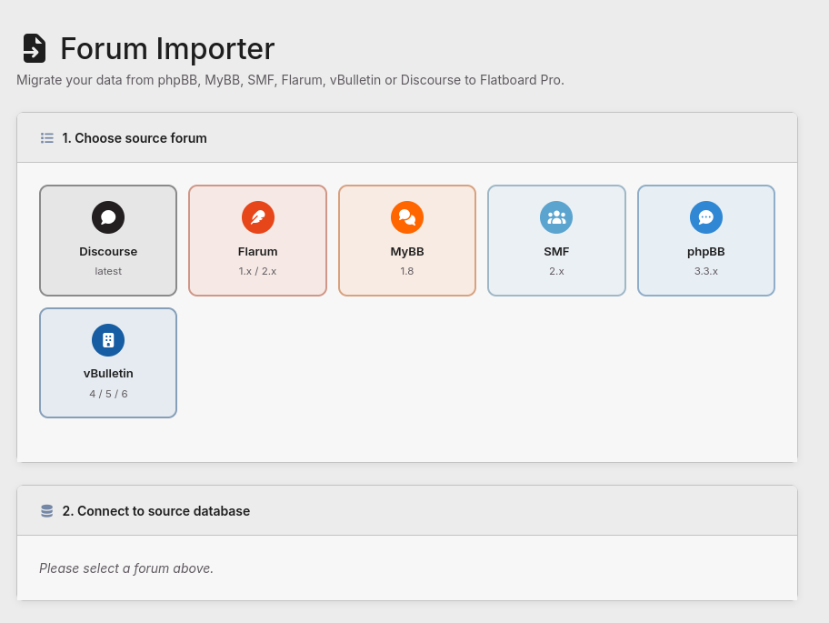This screenshot has width=829, height=623.
Task: Select Discourse as the source forum
Action: [108, 240]
